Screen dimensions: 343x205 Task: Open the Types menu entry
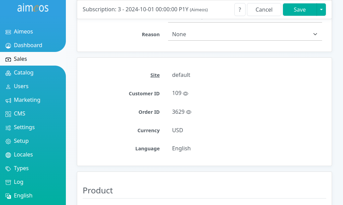pyautogui.click(x=33, y=168)
